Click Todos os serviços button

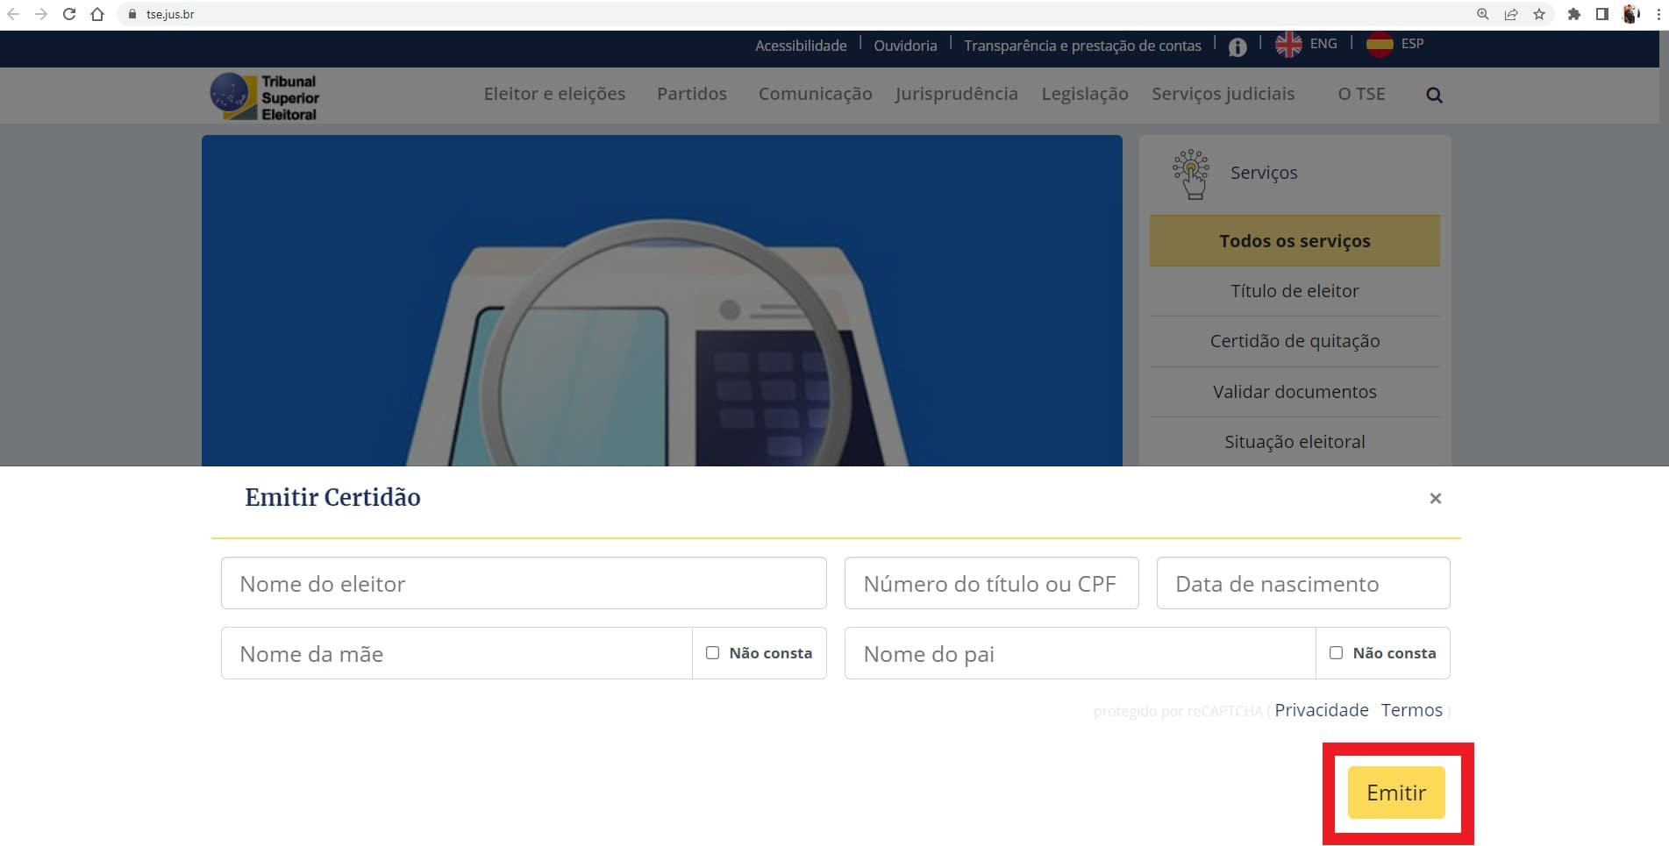(1295, 241)
